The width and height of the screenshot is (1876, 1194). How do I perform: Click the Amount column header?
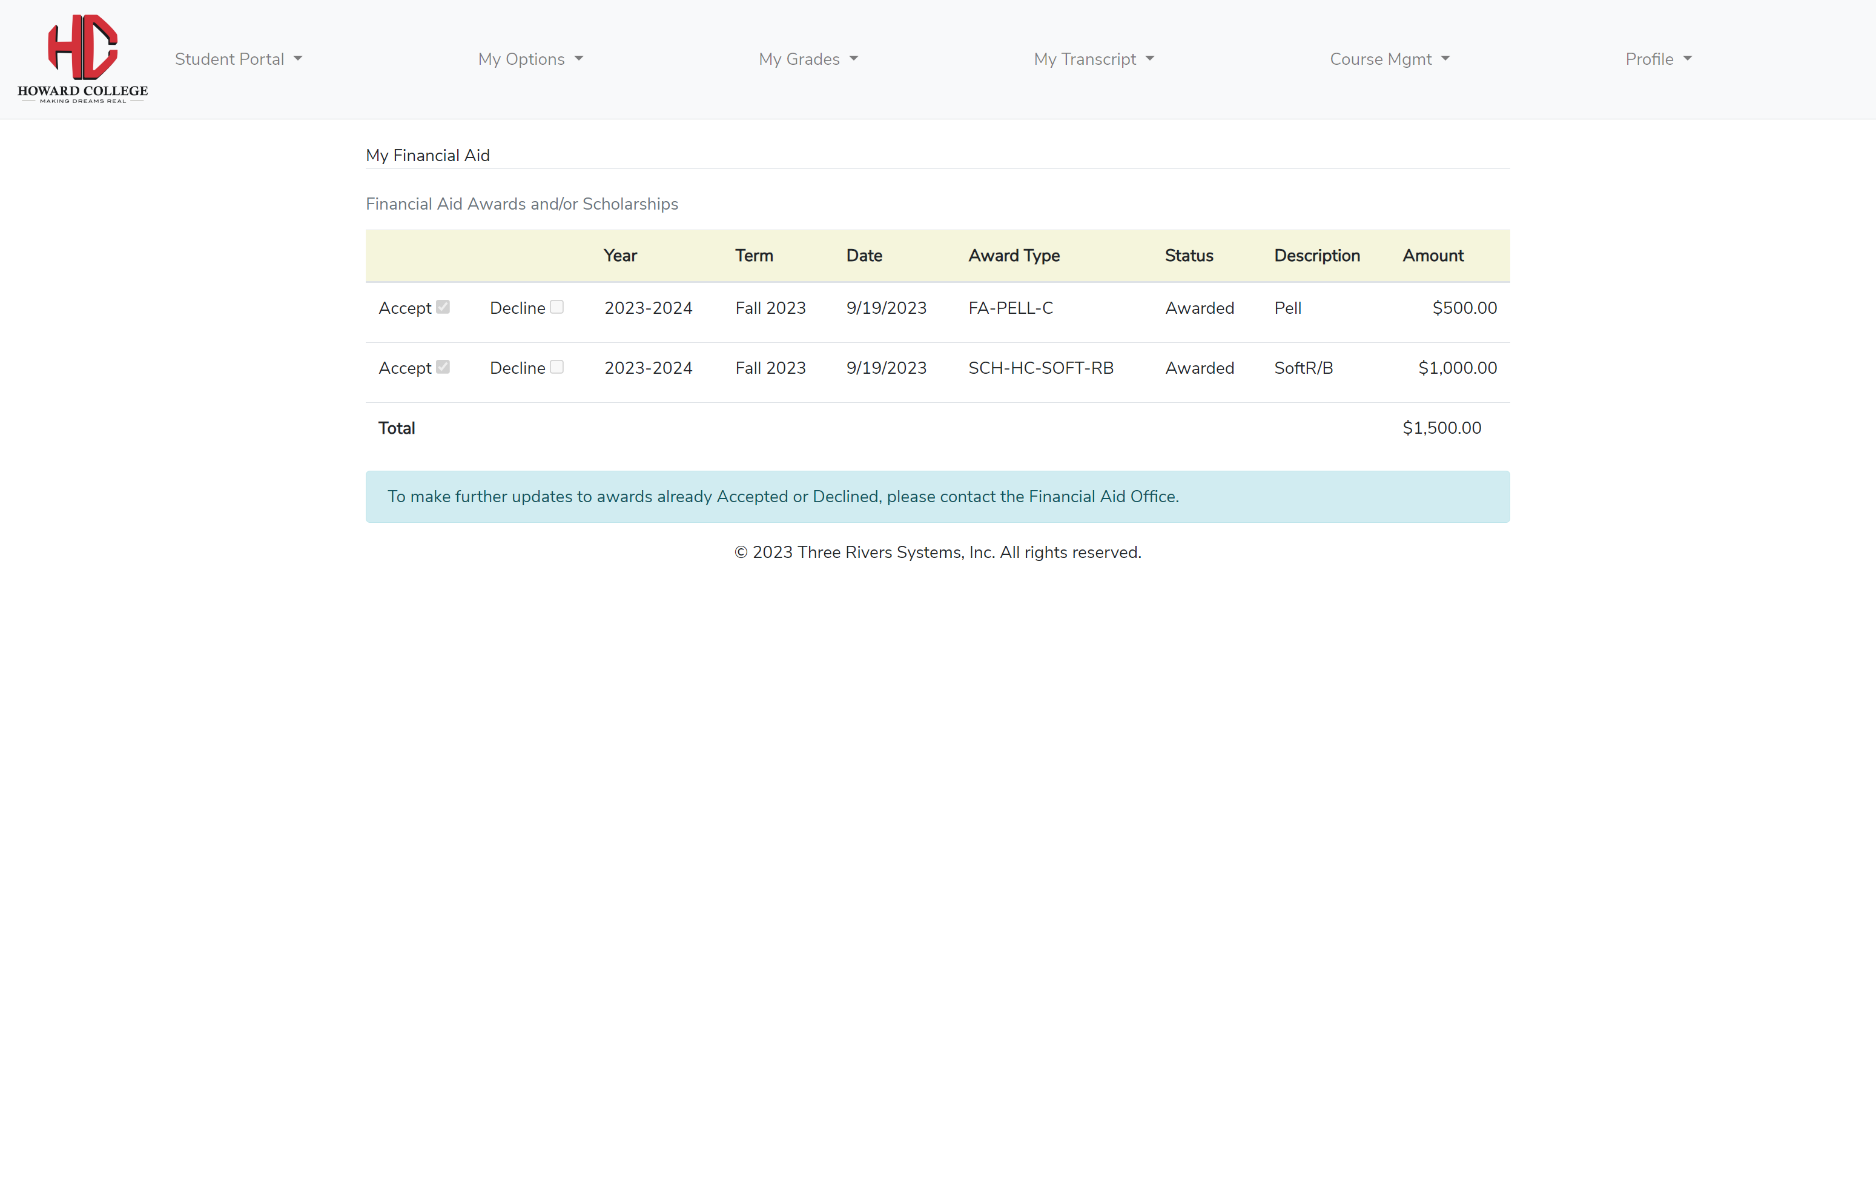1433,256
